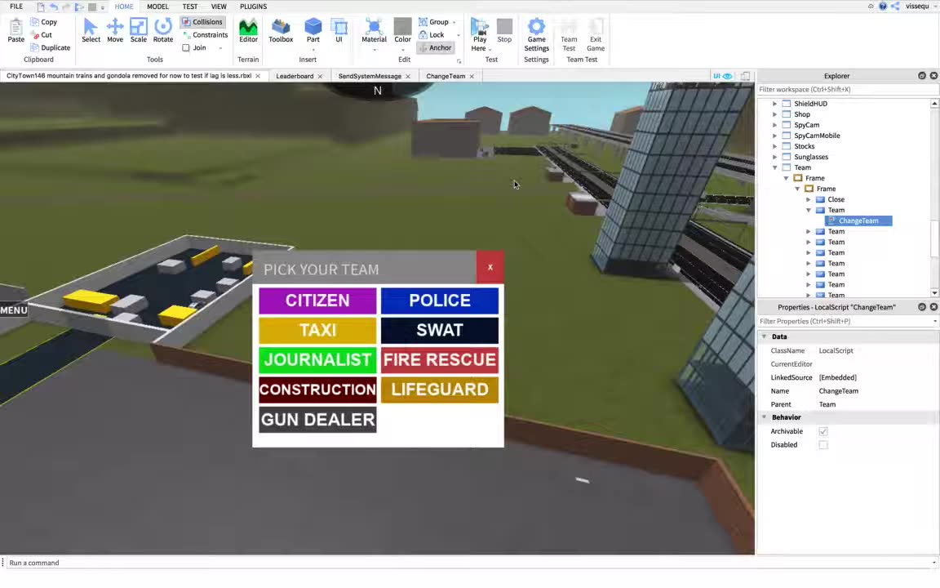Click the Material icon
Image resolution: width=940 pixels, height=588 pixels.
(x=374, y=26)
